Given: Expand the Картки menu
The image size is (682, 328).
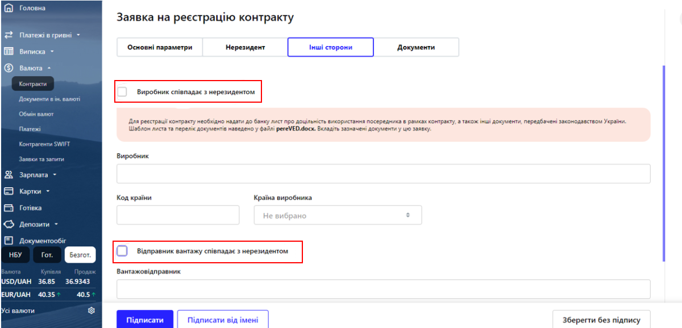Looking at the screenshot, I should pyautogui.click(x=48, y=191).
